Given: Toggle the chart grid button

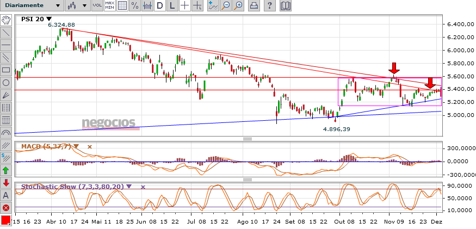Looking at the screenshot, I should click(x=122, y=5).
